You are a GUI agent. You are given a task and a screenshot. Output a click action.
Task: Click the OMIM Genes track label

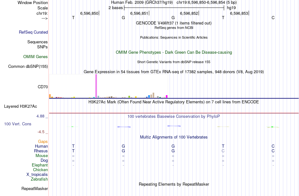click(36, 57)
